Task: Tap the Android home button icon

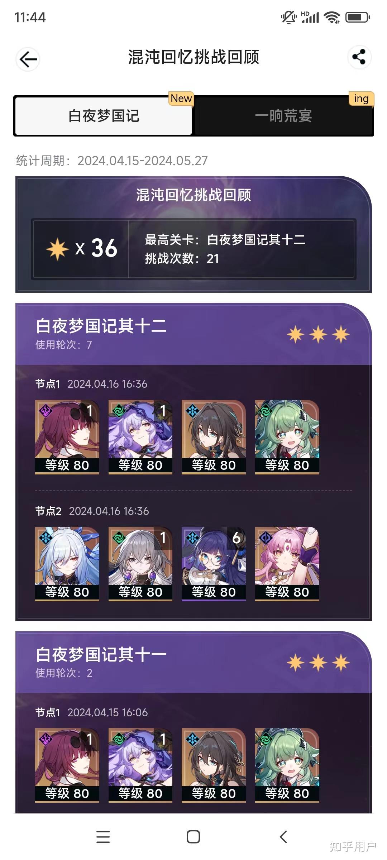Action: pyautogui.click(x=193, y=837)
